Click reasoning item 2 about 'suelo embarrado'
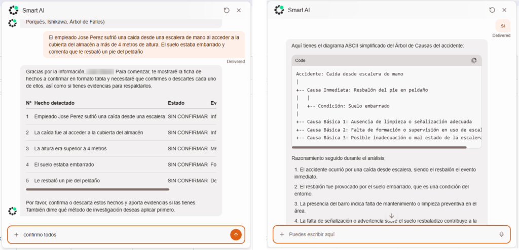The height and width of the screenshot is (250, 519). click(x=381, y=190)
